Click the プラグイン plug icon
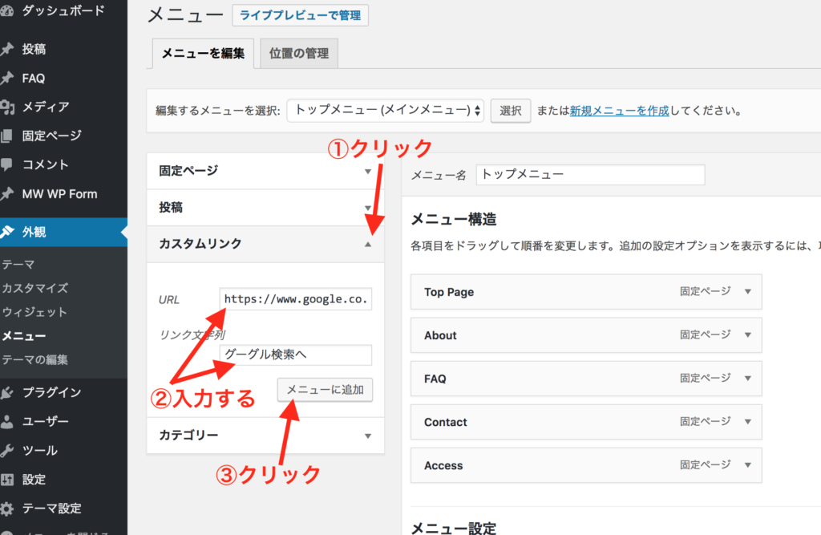The height and width of the screenshot is (535, 821). coord(7,392)
